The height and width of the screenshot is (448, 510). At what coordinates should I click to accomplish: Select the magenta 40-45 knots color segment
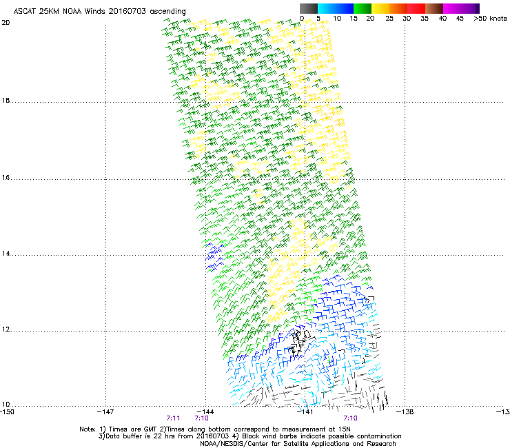click(452, 8)
